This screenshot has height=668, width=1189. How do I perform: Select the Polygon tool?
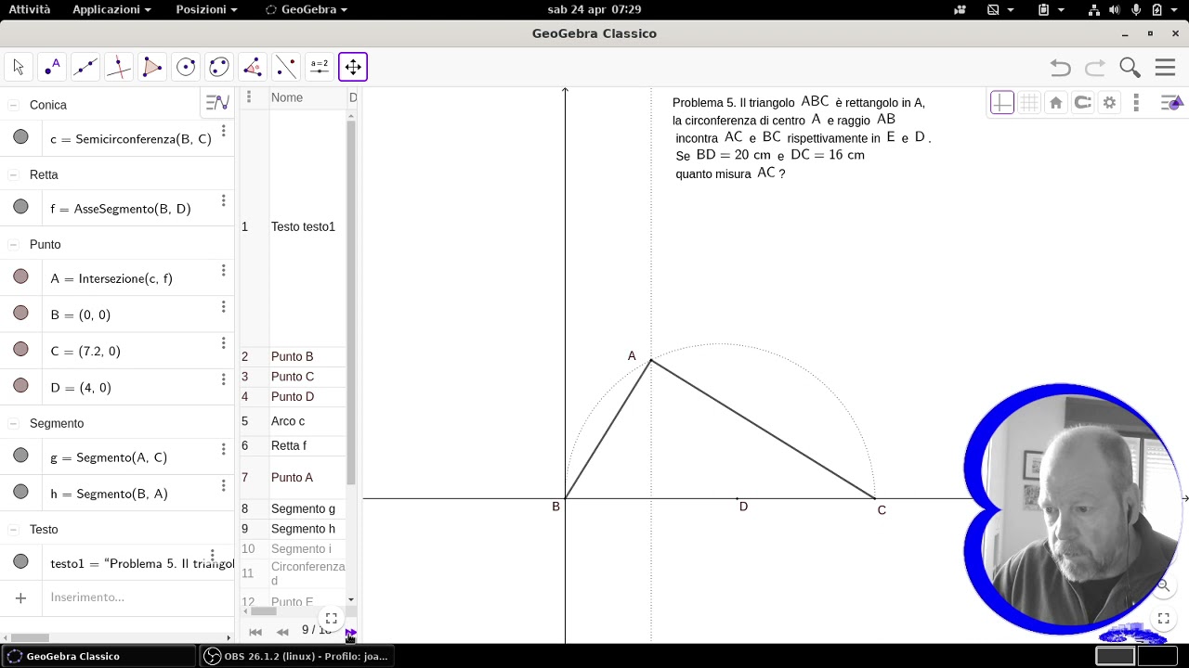152,67
